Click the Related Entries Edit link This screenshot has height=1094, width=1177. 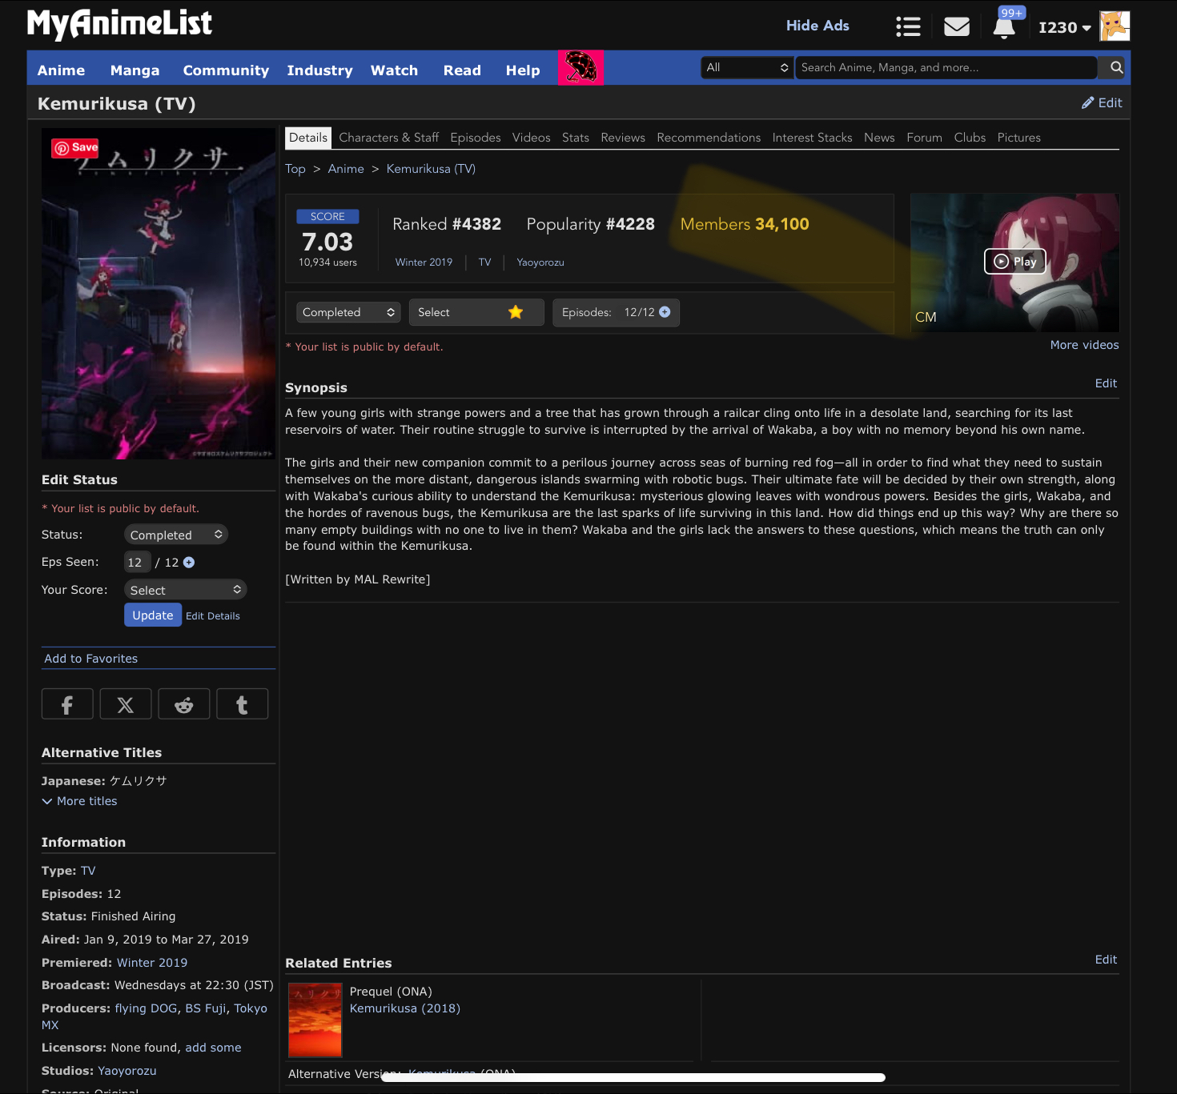coord(1106,960)
